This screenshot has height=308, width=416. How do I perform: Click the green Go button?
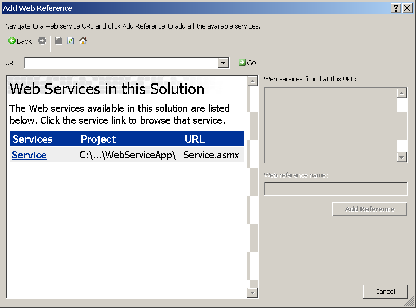tap(247, 63)
